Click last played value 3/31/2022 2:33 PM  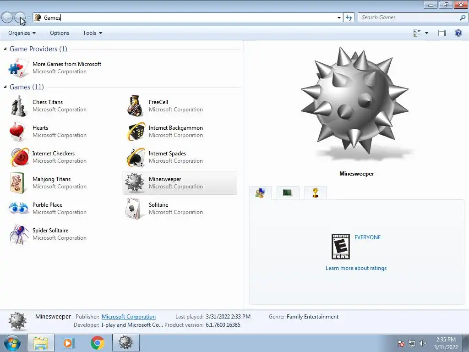228,316
